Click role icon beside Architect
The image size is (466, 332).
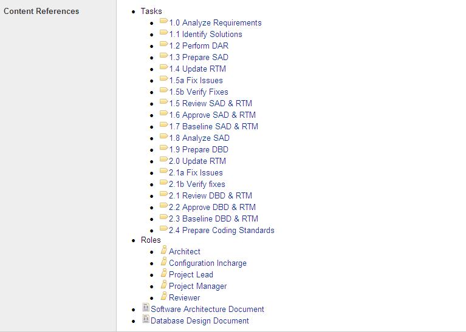point(164,250)
